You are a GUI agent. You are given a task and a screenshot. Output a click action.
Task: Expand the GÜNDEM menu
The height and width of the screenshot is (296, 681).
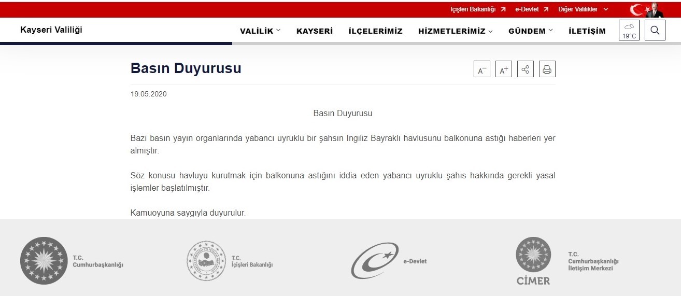coord(531,31)
